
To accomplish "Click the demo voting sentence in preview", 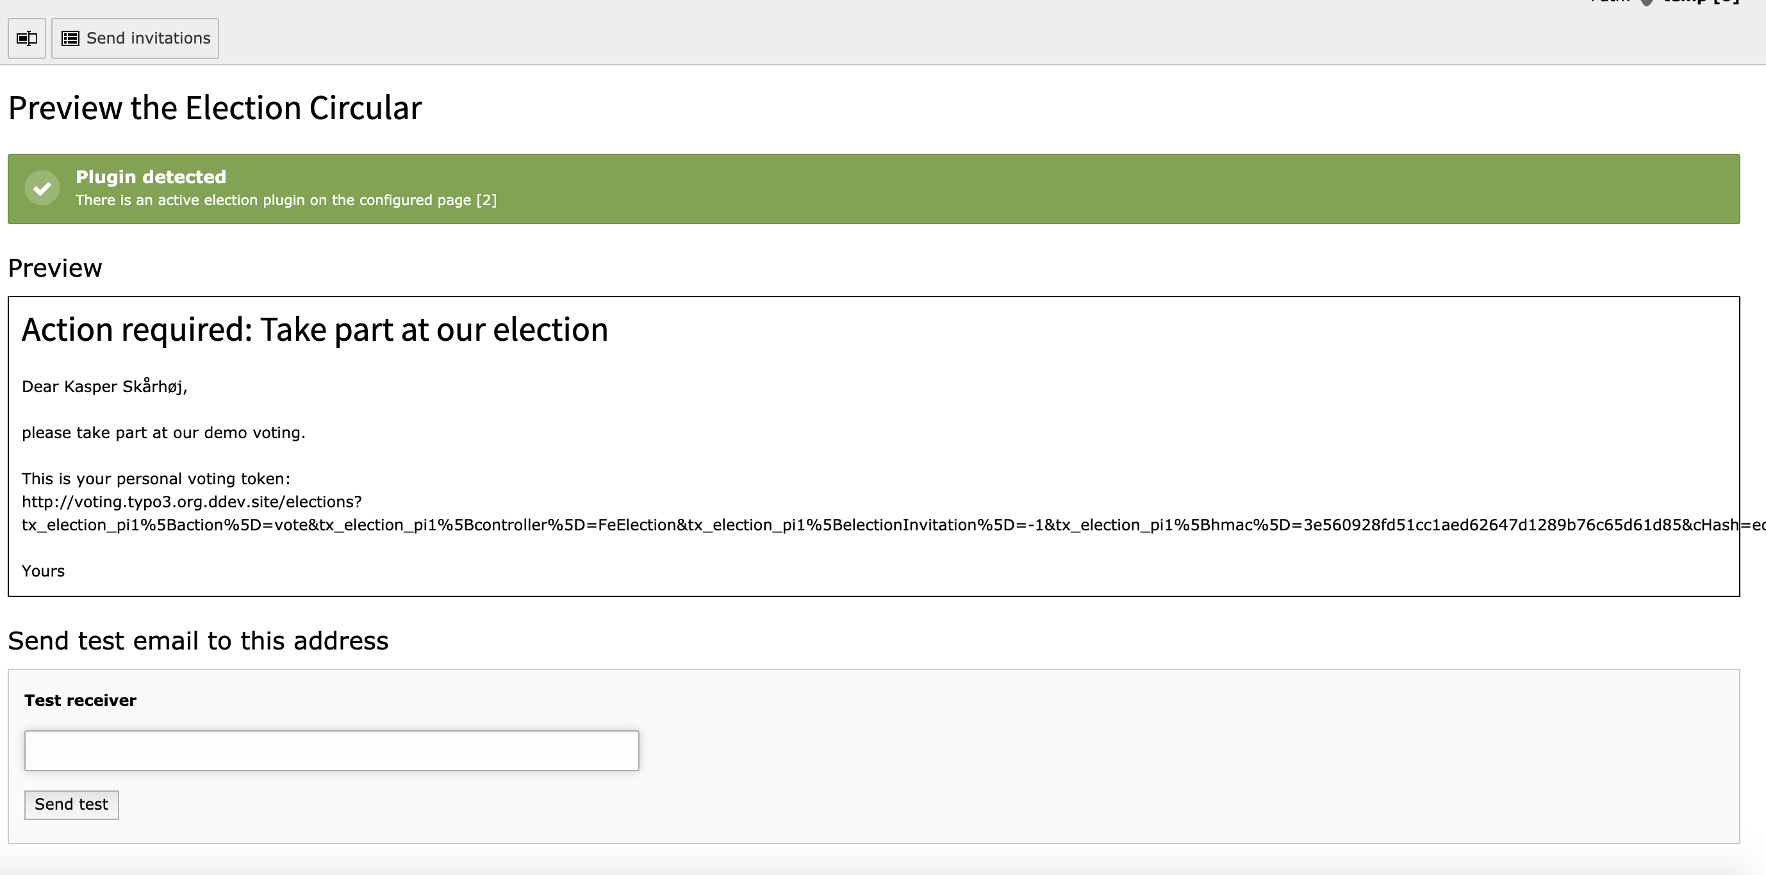I will click(163, 432).
